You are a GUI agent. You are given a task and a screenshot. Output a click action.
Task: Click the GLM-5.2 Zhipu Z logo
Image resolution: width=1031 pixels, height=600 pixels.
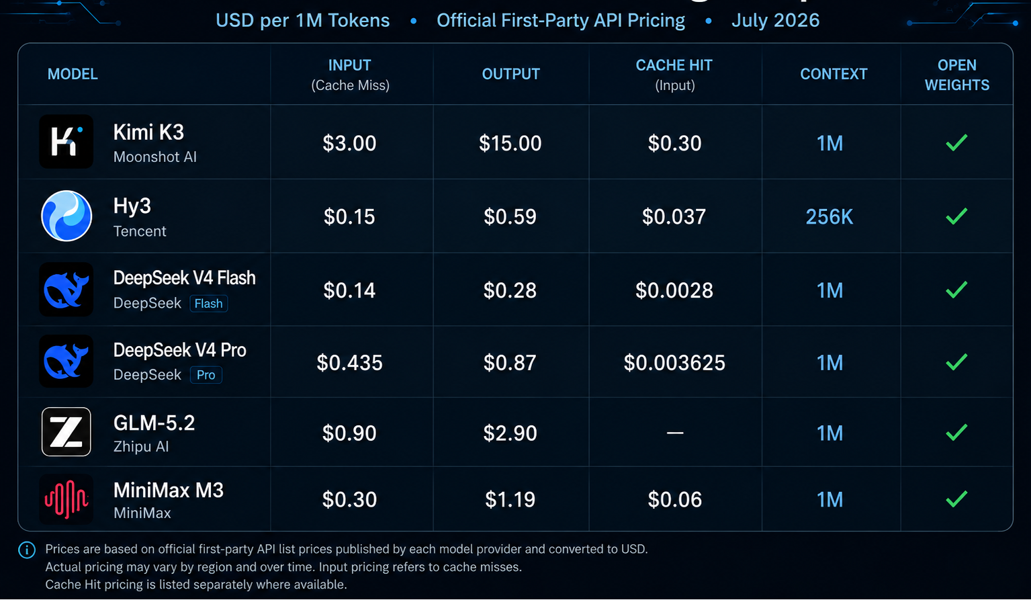[66, 432]
